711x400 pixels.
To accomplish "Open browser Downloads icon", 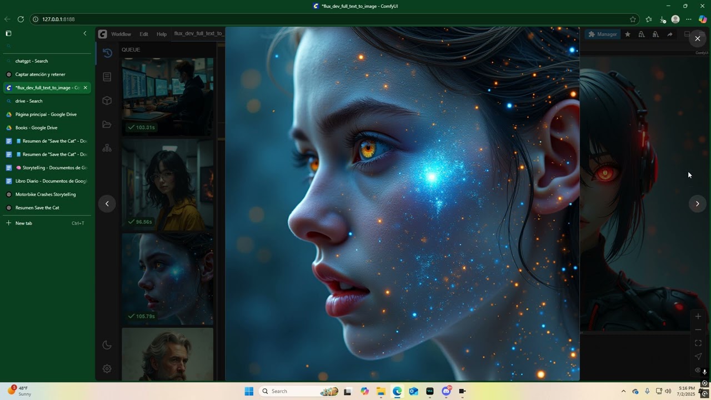I will pos(662,19).
